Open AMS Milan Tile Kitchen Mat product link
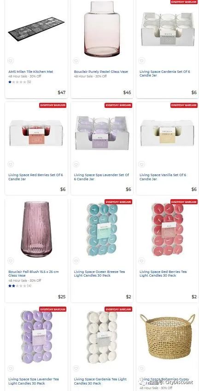The width and height of the screenshot is (199, 391). [31, 71]
